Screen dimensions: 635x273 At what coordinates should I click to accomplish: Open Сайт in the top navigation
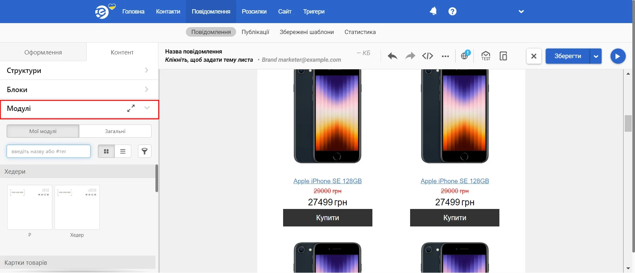tap(285, 12)
